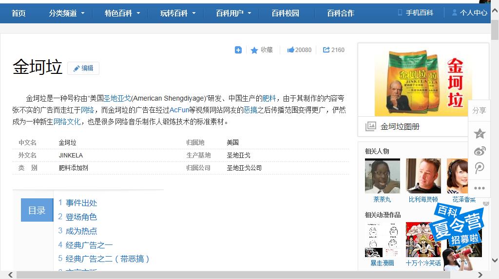Image resolution: width=499 pixels, height=279 pixels.
Task: Click the 茶茶丸 name link
Action: pyautogui.click(x=382, y=199)
